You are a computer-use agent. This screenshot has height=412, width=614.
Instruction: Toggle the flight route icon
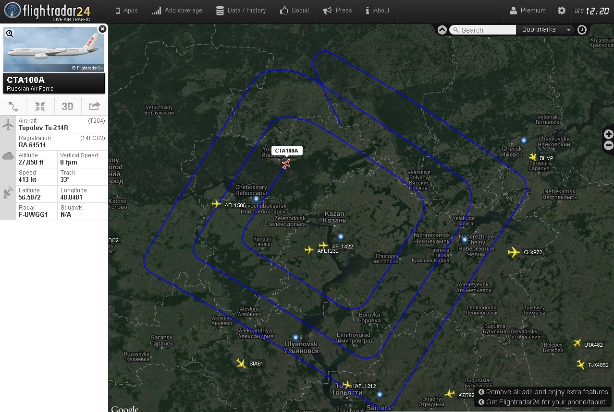(13, 106)
